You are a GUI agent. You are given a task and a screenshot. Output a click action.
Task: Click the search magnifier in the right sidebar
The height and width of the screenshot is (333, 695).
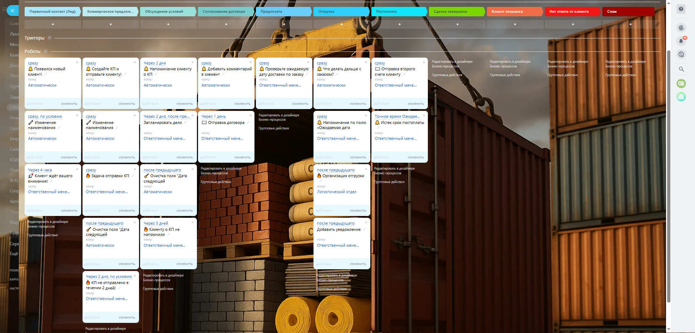pos(681,69)
